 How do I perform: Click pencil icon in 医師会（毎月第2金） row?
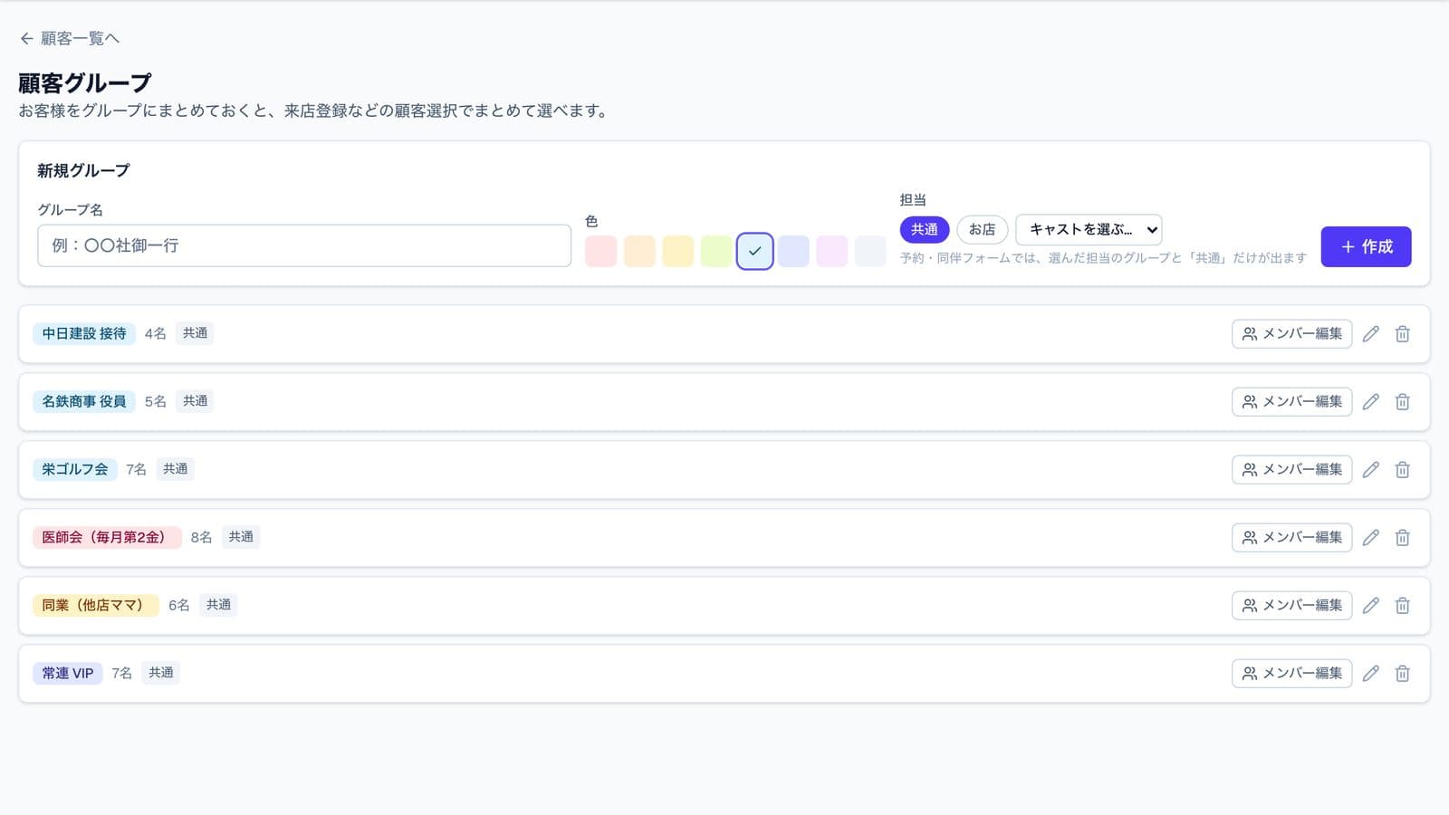click(1371, 538)
